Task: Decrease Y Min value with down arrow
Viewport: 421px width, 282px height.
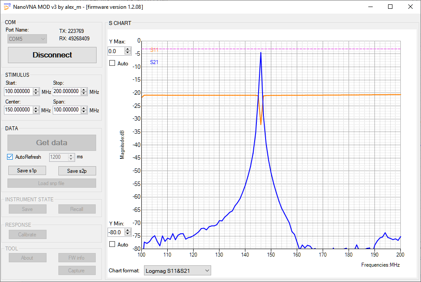Action: coord(128,234)
